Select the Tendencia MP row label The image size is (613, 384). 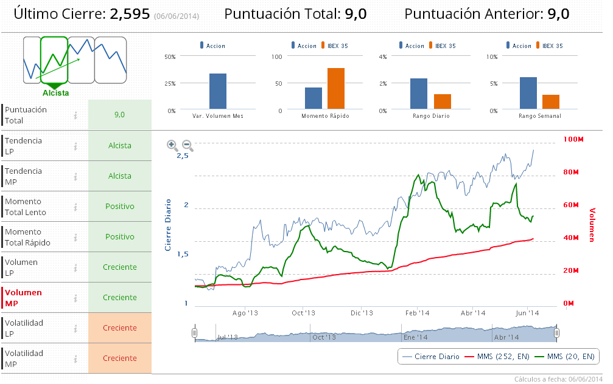(x=24, y=176)
